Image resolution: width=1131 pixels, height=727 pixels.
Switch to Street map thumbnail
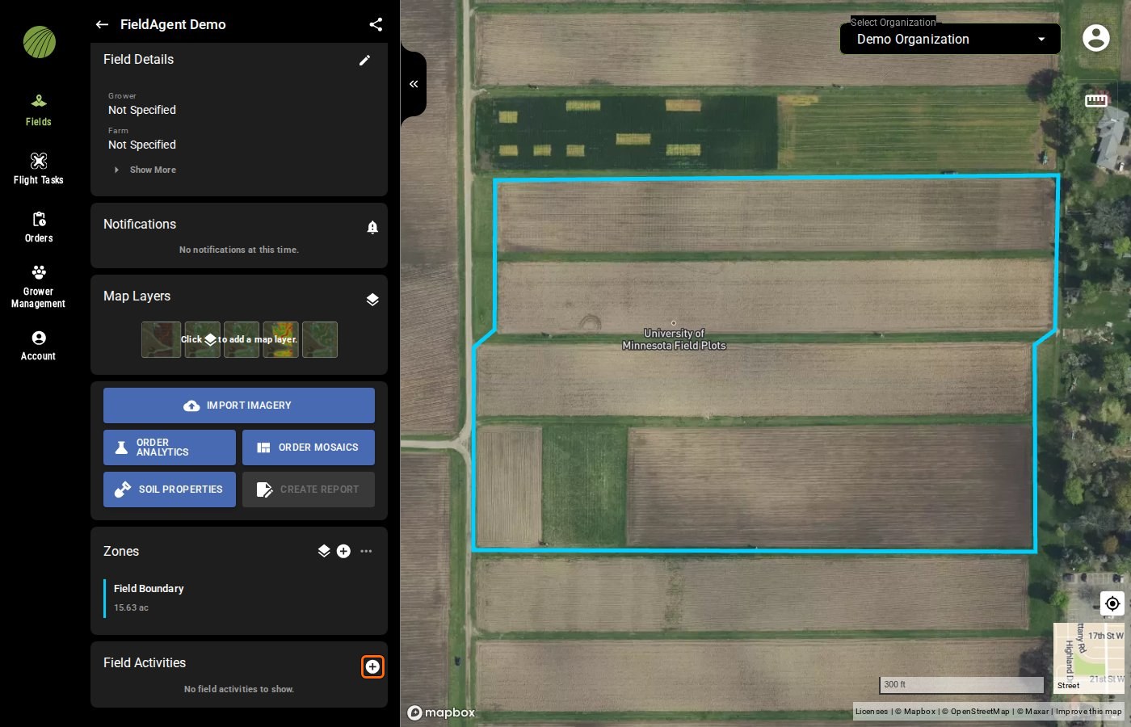[1089, 658]
